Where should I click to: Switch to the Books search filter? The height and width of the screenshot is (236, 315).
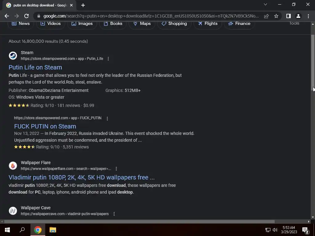point(113,24)
